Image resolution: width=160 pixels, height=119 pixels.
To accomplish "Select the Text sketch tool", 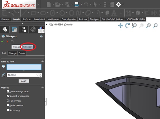I will click(114, 13).
